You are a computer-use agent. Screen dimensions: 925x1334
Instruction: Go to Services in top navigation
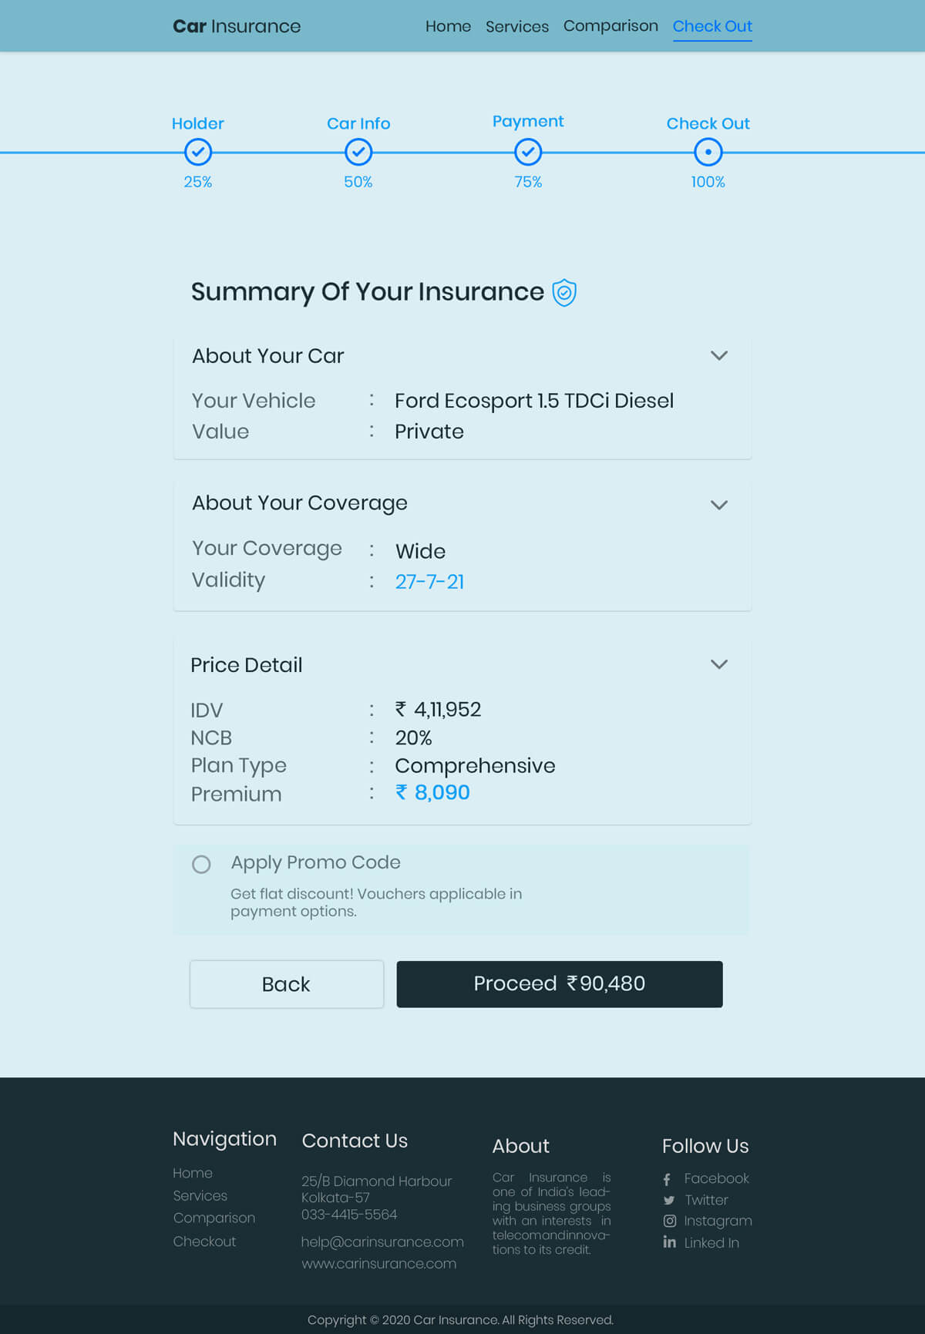[517, 26]
